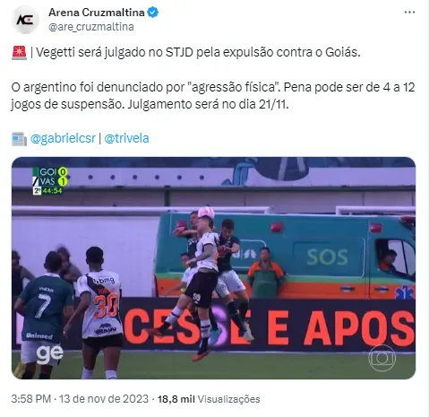The width and height of the screenshot is (429, 417).
Task: Click the Arena Cruzmaltina profile avatar
Action: (x=25, y=20)
